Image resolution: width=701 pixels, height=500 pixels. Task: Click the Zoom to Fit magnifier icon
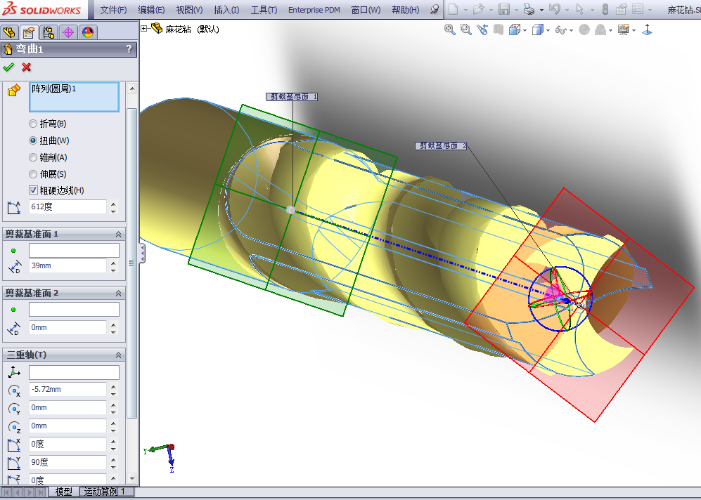pyautogui.click(x=450, y=29)
